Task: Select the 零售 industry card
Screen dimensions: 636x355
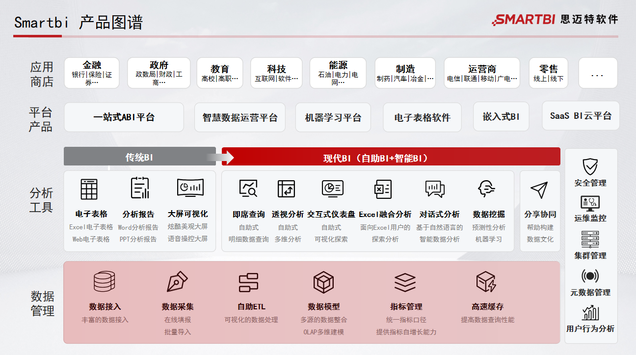Action: pos(548,73)
